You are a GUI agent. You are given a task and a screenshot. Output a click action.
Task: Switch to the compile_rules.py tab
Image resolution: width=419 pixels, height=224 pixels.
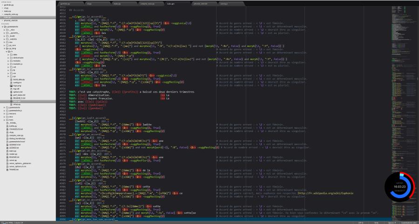pos(151,4)
